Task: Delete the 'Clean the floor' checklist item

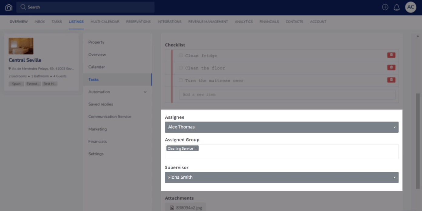Action: pos(391,67)
